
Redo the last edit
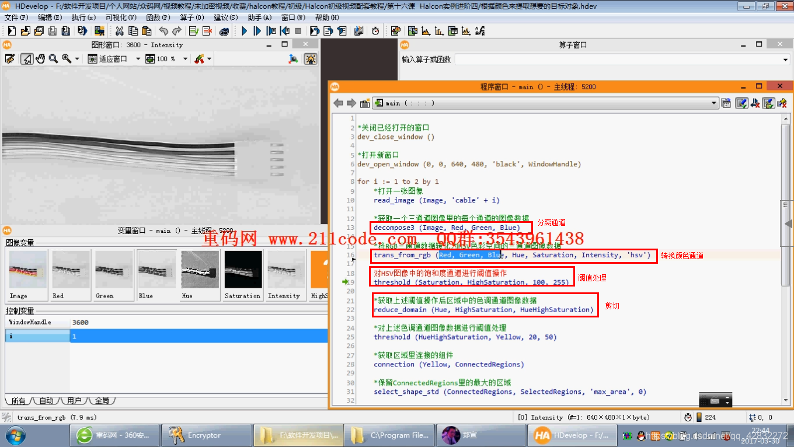(x=177, y=31)
